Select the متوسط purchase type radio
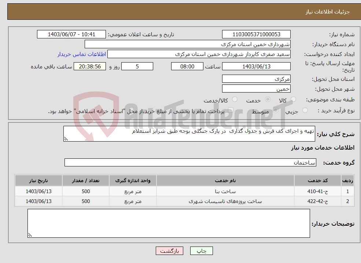The image size is (361, 263). pyautogui.click(x=276, y=110)
